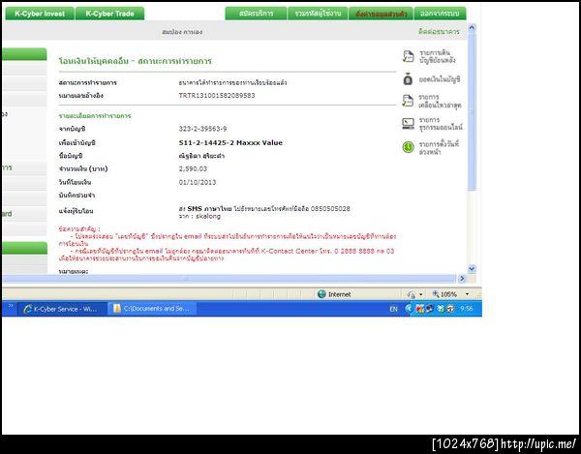Image resolution: width=581 pixels, height=454 pixels.
Task: Click the phone number 0850505028
Action: point(330,209)
